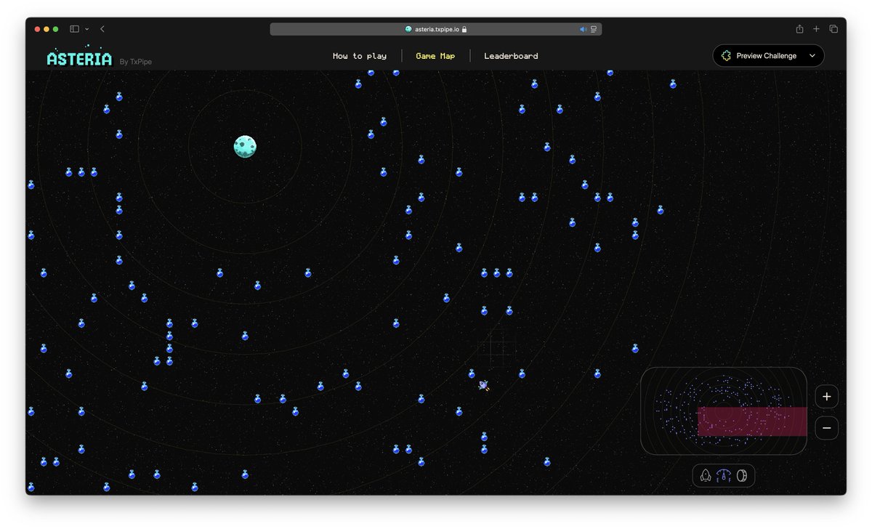
Task: Toggle the fuel gauge filter icon
Action: pyautogui.click(x=723, y=476)
